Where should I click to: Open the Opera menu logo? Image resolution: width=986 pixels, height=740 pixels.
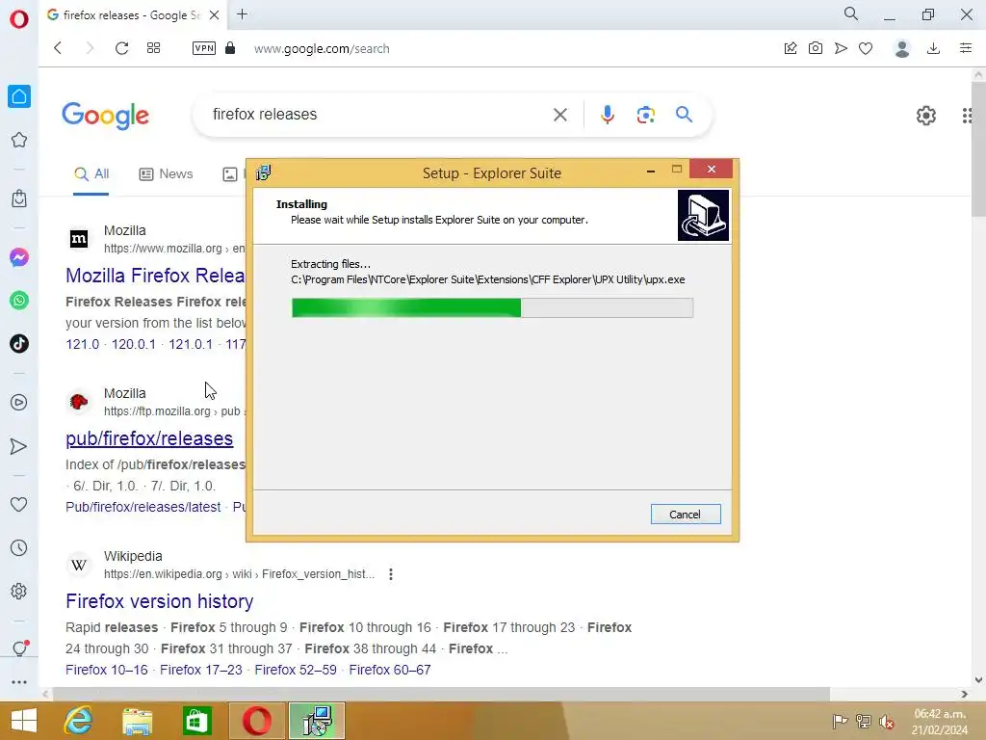[x=19, y=19]
